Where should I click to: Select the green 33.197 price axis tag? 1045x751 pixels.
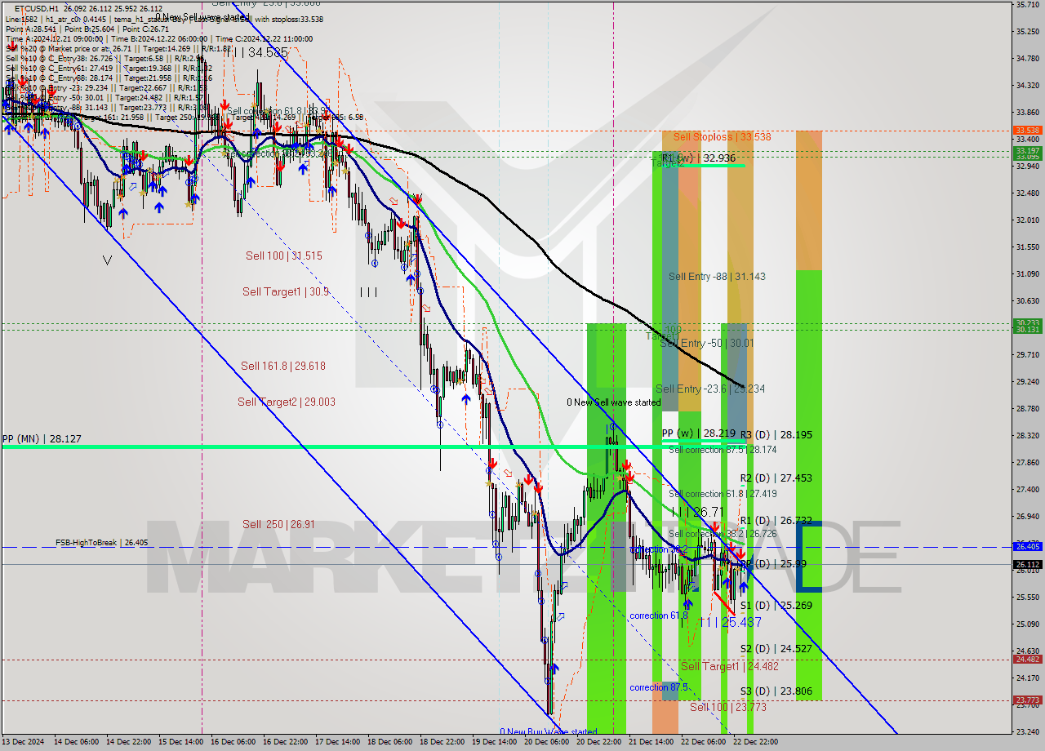point(1027,151)
